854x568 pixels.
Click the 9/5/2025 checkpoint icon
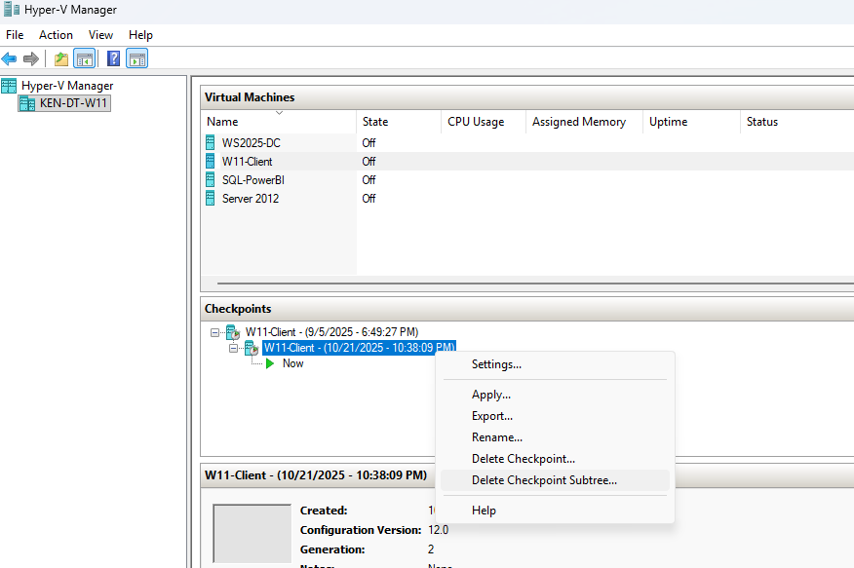(233, 332)
